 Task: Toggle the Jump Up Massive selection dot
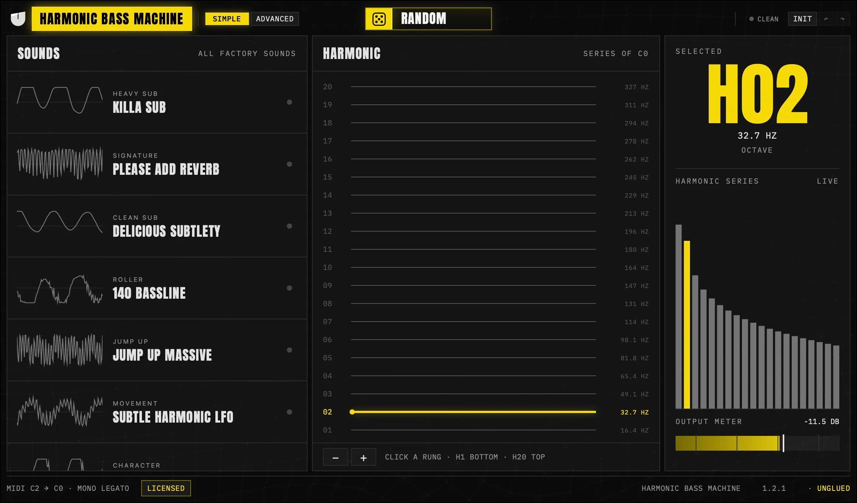click(289, 350)
